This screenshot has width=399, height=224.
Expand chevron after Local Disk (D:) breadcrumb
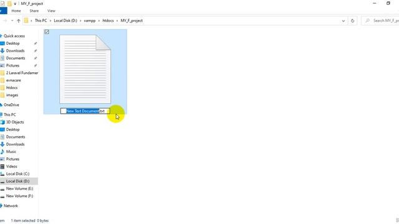click(80, 21)
